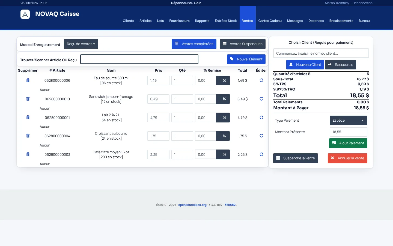Open the Clients menu
393x246 pixels.
coord(128,21)
